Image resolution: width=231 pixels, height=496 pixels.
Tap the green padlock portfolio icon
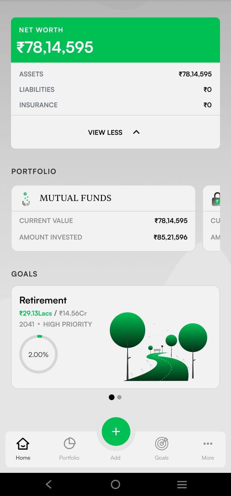[x=216, y=200]
